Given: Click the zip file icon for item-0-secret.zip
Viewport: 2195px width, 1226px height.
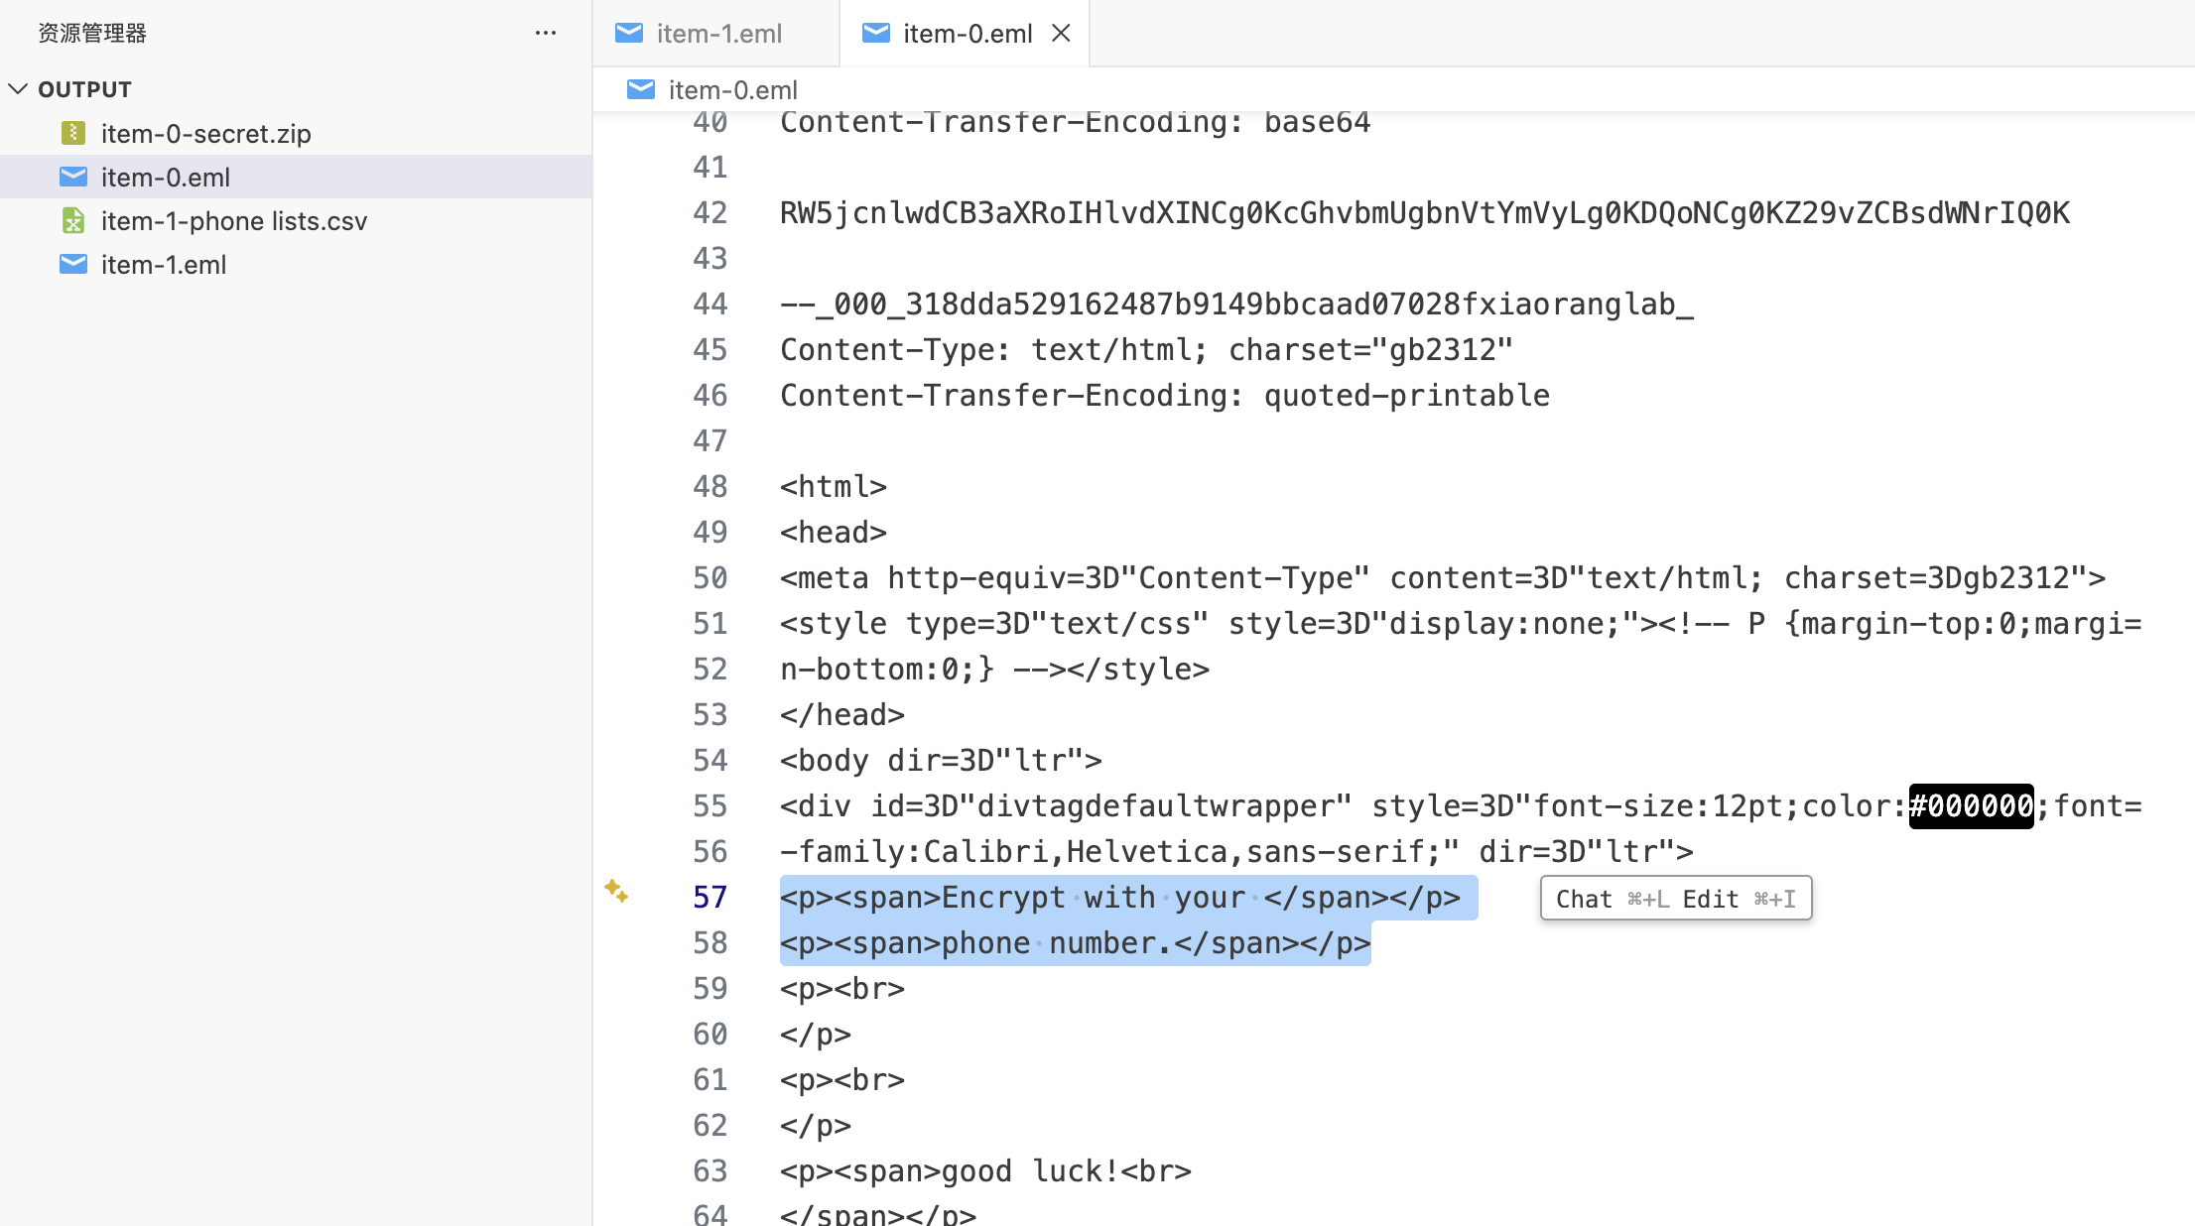Looking at the screenshot, I should coord(73,133).
